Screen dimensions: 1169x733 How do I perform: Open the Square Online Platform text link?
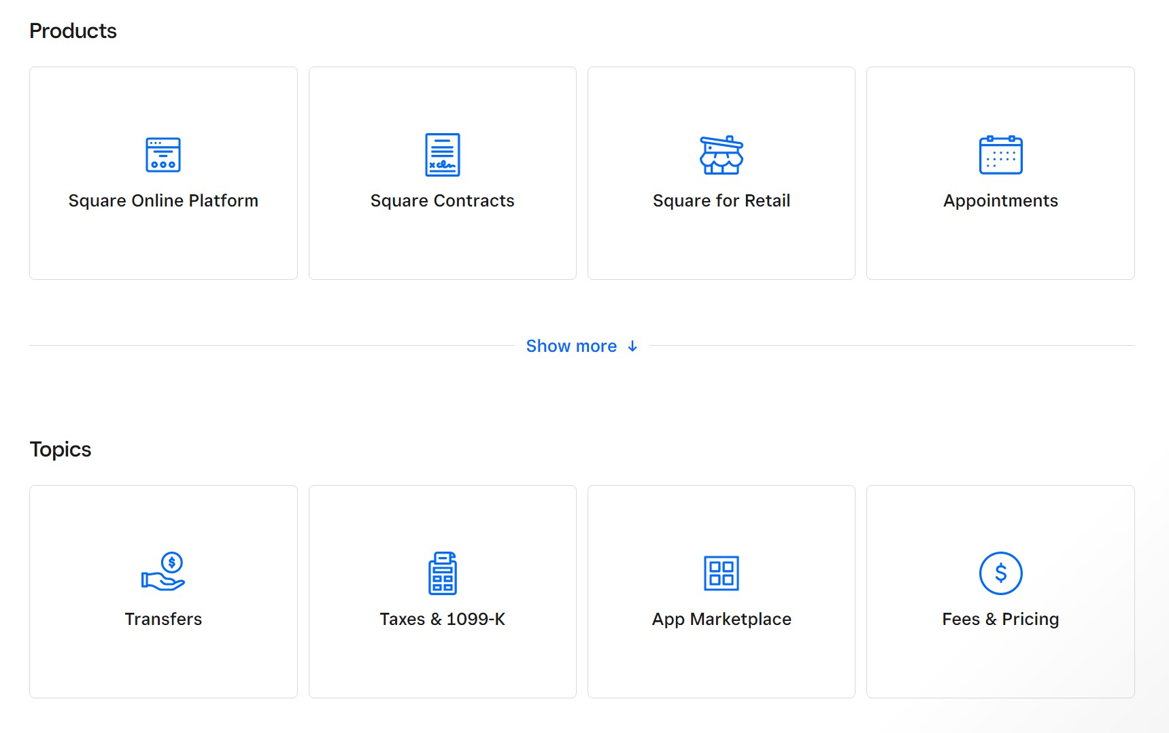(163, 201)
